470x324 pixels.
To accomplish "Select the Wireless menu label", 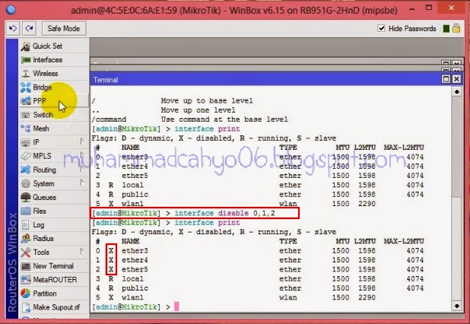I will [46, 74].
